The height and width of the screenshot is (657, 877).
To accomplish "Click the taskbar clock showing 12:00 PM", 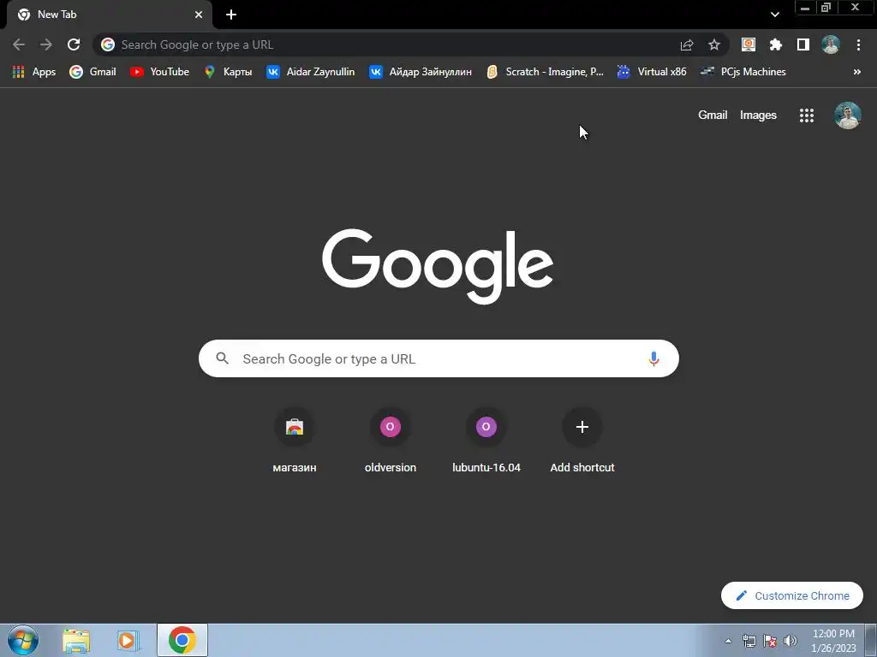I will pyautogui.click(x=832, y=641).
